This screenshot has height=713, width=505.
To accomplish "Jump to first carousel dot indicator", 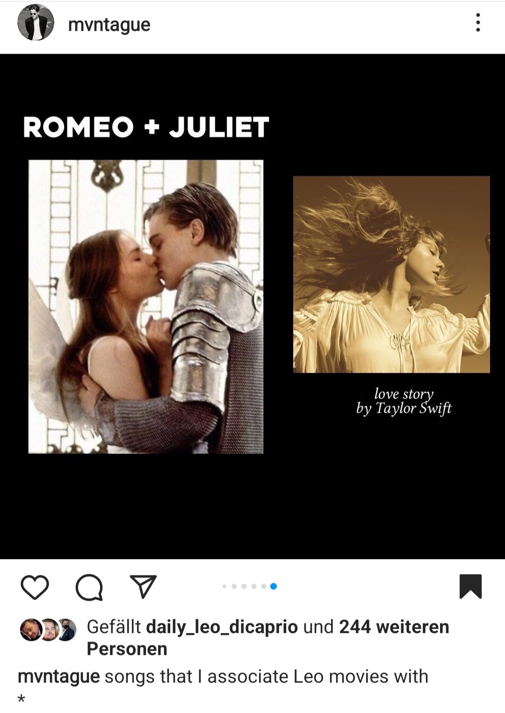I will click(x=224, y=586).
